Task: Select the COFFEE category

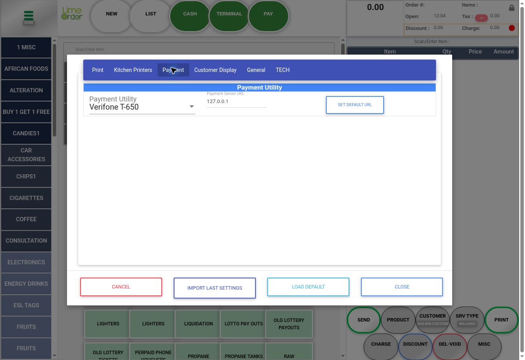Action: click(x=26, y=219)
